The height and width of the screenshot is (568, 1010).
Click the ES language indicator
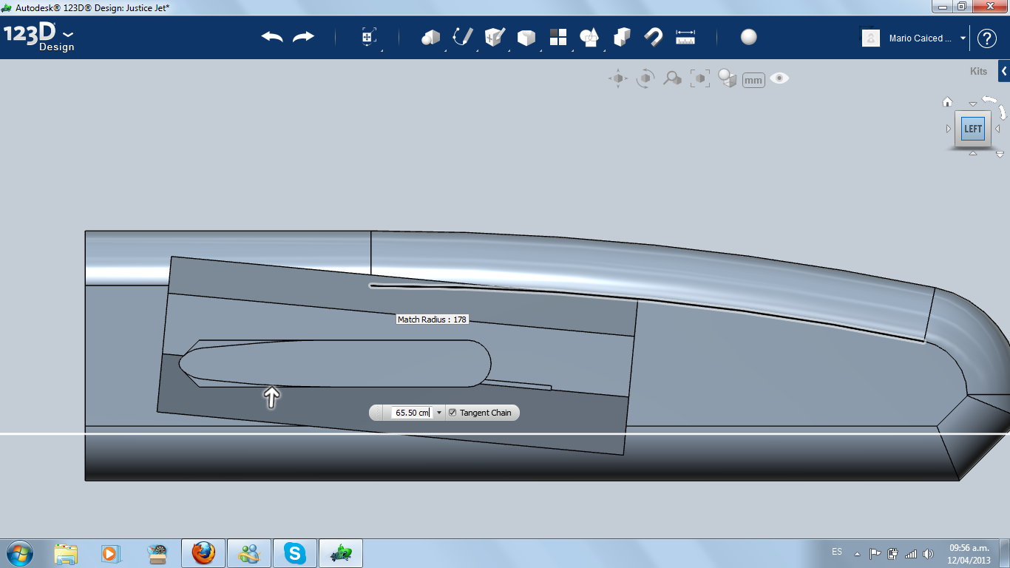pos(837,552)
